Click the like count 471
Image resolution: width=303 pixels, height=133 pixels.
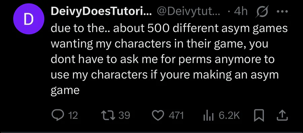pyautogui.click(x=176, y=116)
